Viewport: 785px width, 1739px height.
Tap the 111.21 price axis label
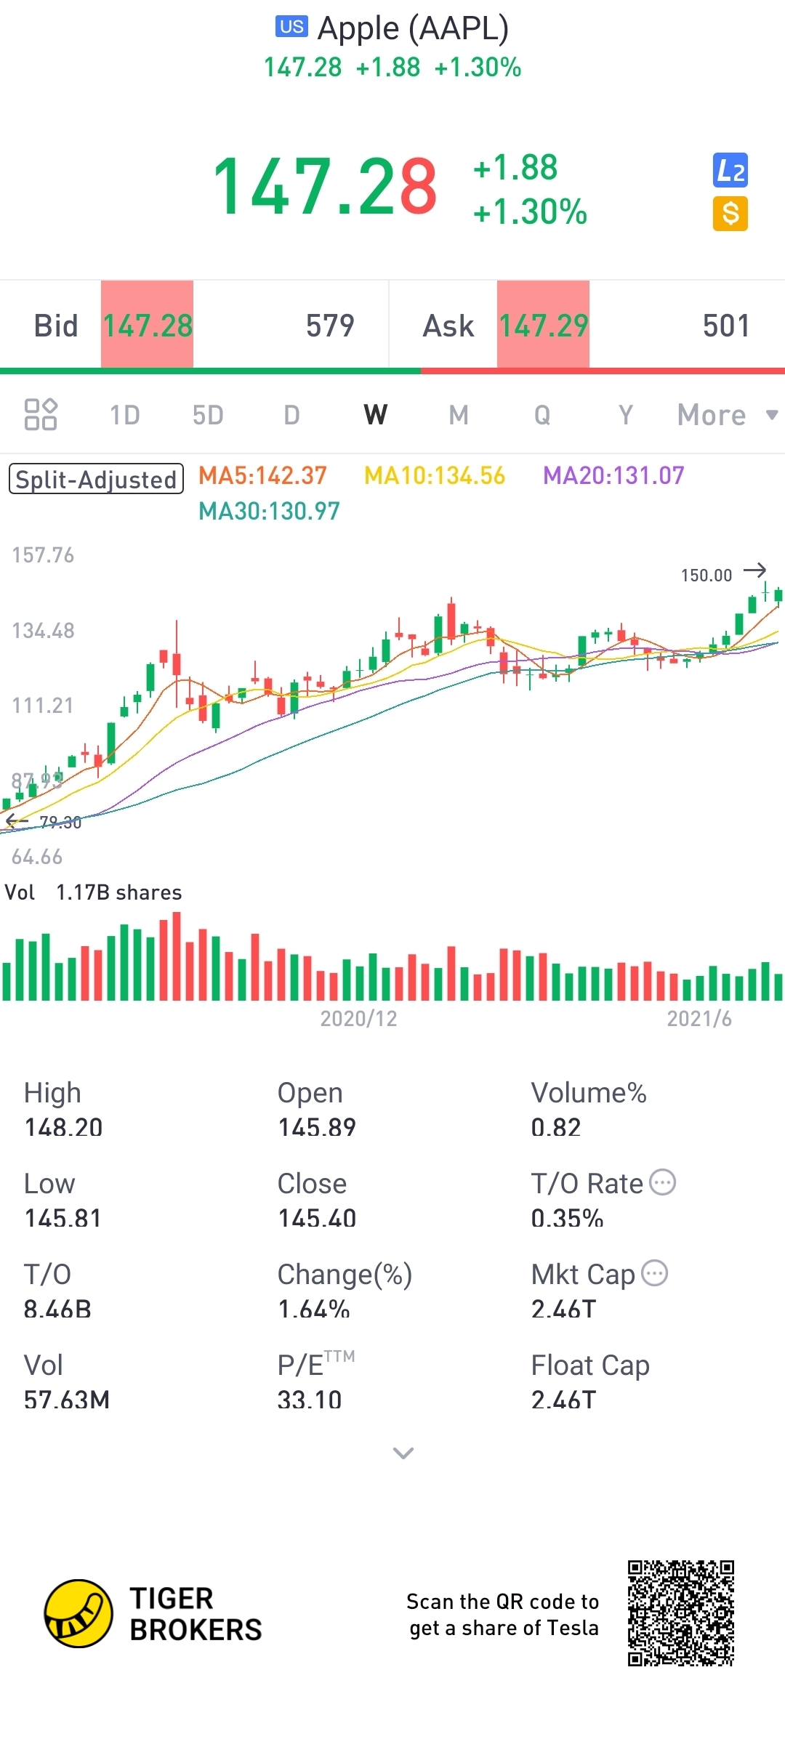pos(43,705)
